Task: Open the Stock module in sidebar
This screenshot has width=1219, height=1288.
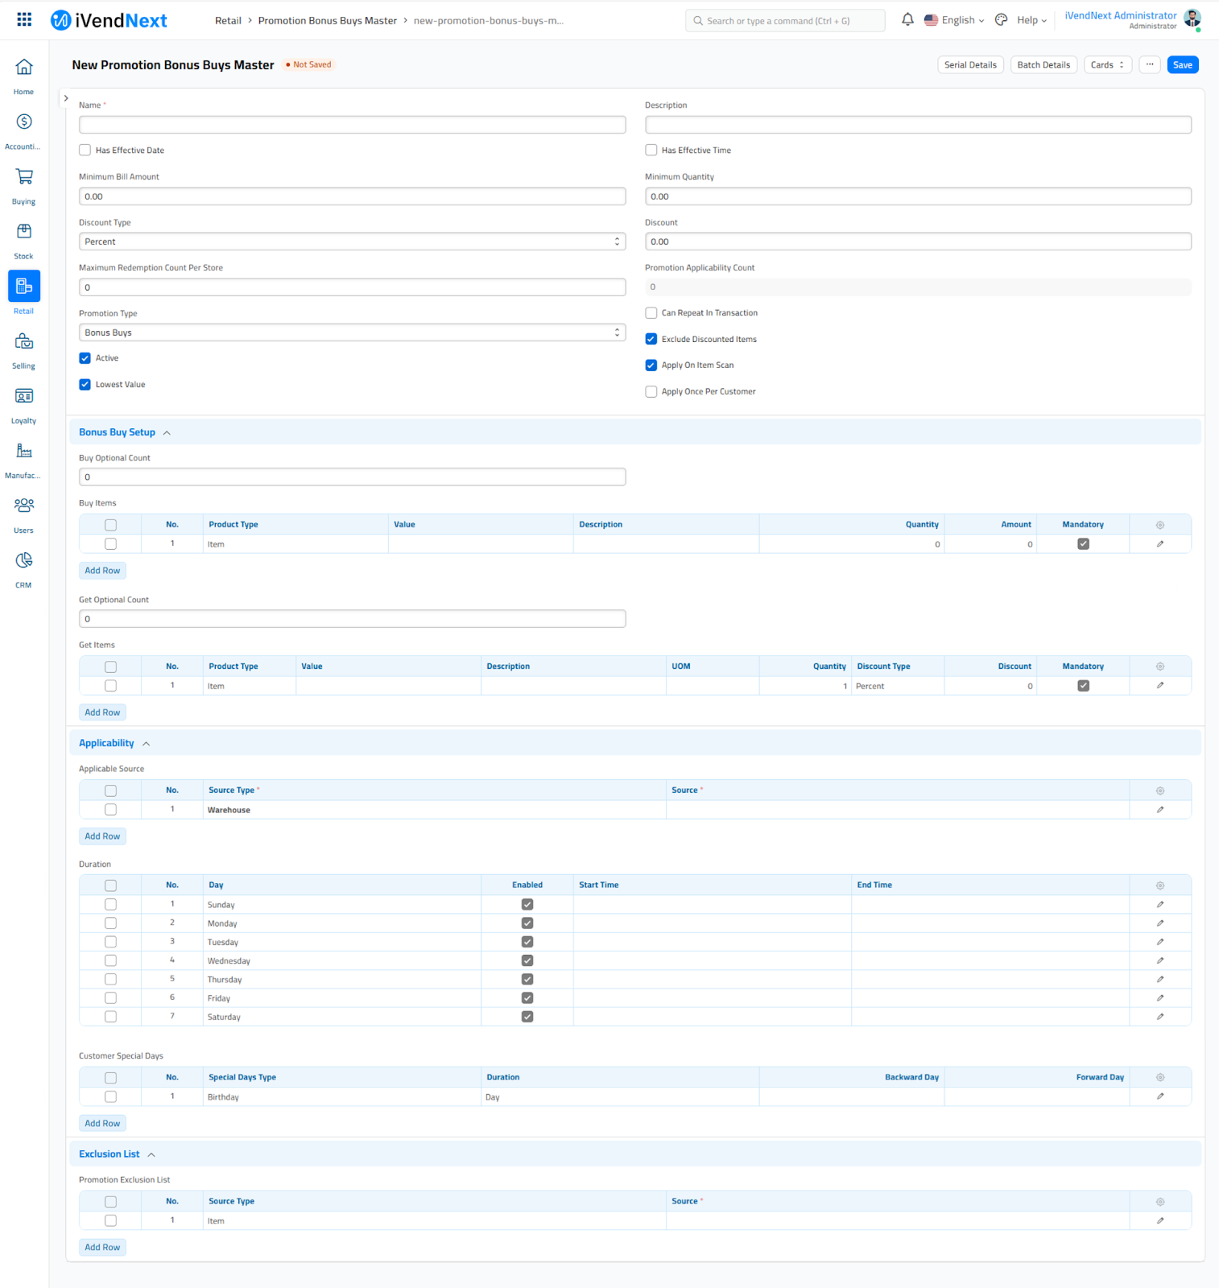Action: coord(24,233)
